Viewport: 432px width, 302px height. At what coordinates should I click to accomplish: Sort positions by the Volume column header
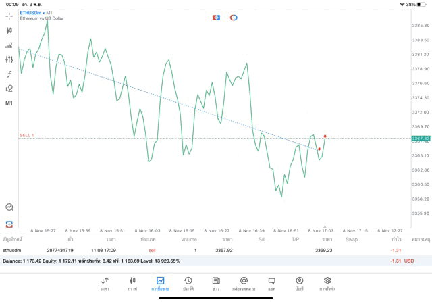pyautogui.click(x=189, y=239)
